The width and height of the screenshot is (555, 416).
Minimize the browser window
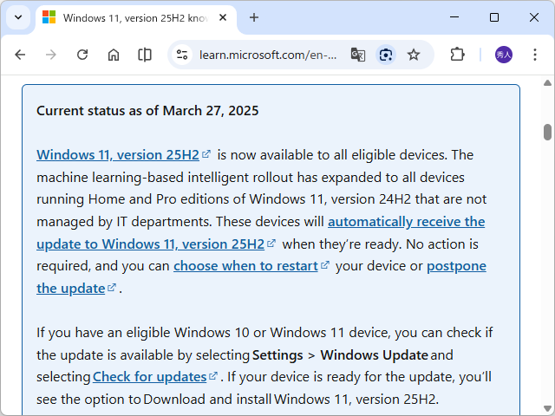[x=454, y=17]
